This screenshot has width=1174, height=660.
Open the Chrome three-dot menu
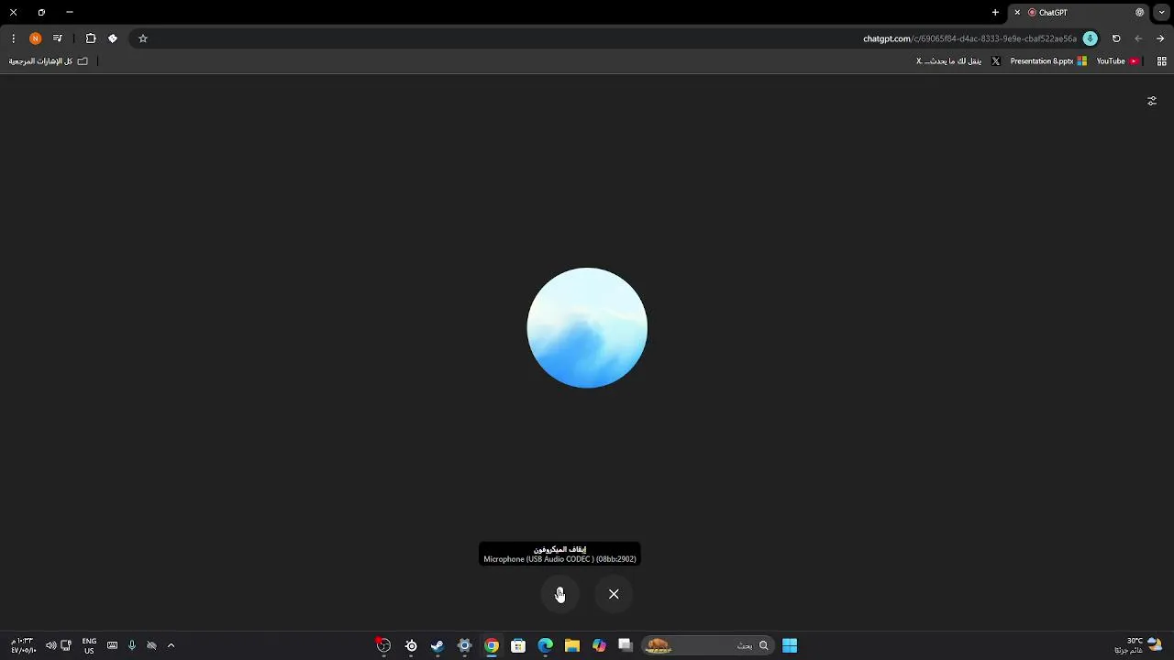13,38
